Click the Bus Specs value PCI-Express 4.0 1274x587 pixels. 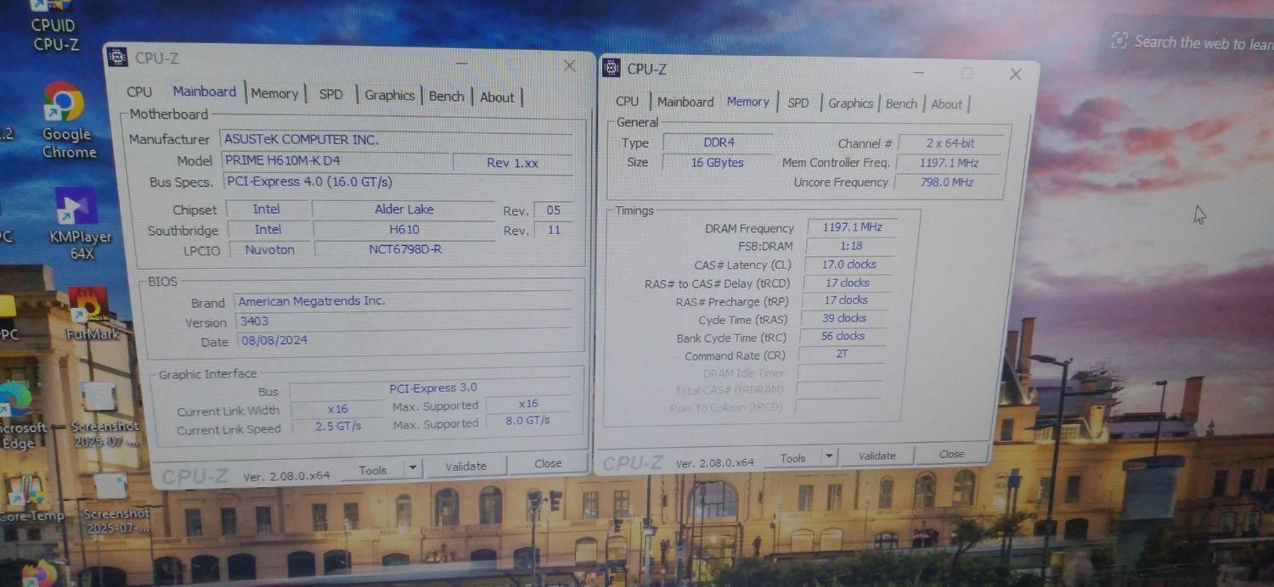pyautogui.click(x=397, y=182)
